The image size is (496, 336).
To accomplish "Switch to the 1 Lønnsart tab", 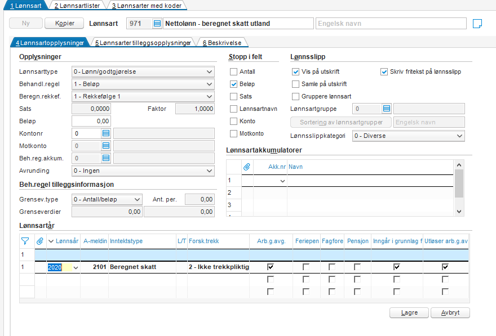I will pyautogui.click(x=25, y=6).
